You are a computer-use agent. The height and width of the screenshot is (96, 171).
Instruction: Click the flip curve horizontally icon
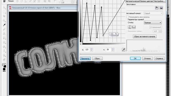coord(134,27)
